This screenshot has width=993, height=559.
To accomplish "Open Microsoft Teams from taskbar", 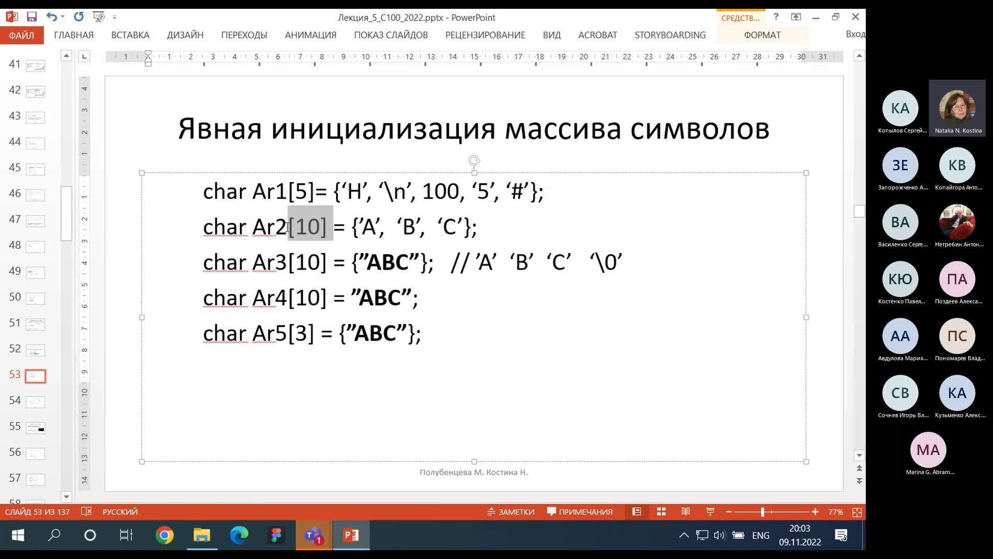I will click(x=314, y=535).
